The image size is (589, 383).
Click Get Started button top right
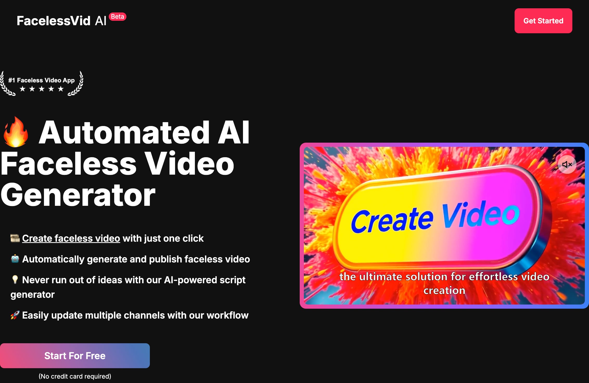click(543, 21)
